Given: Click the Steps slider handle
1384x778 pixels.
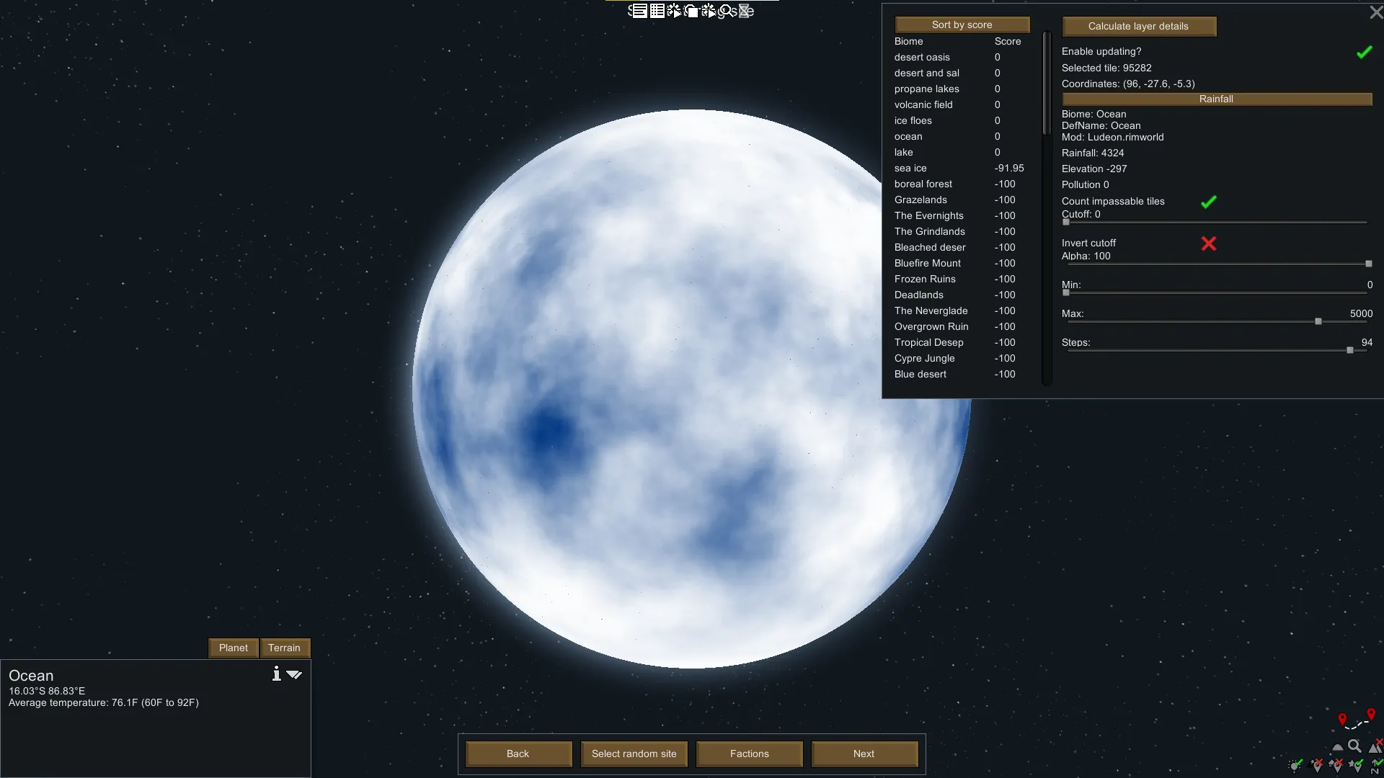Looking at the screenshot, I should 1350,350.
